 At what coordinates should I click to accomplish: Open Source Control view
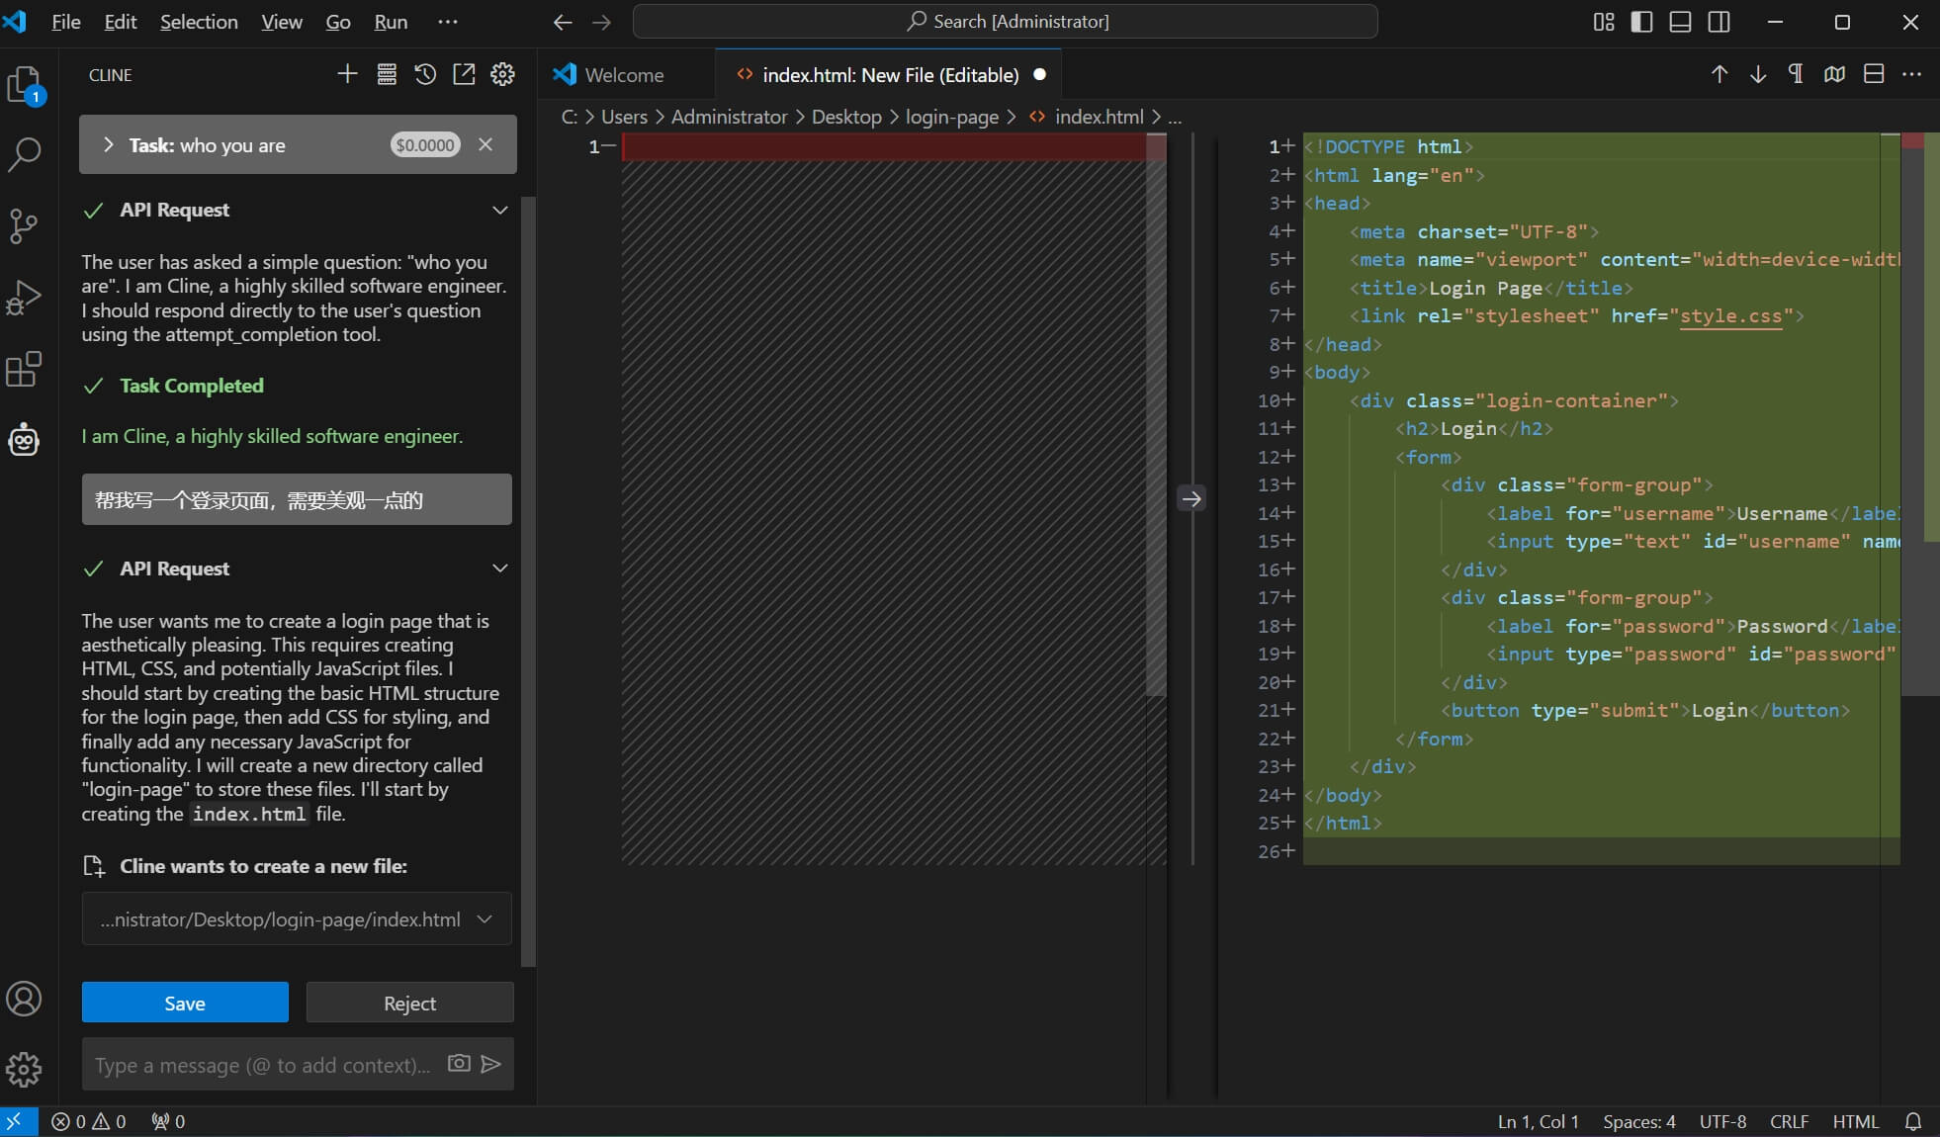(24, 225)
